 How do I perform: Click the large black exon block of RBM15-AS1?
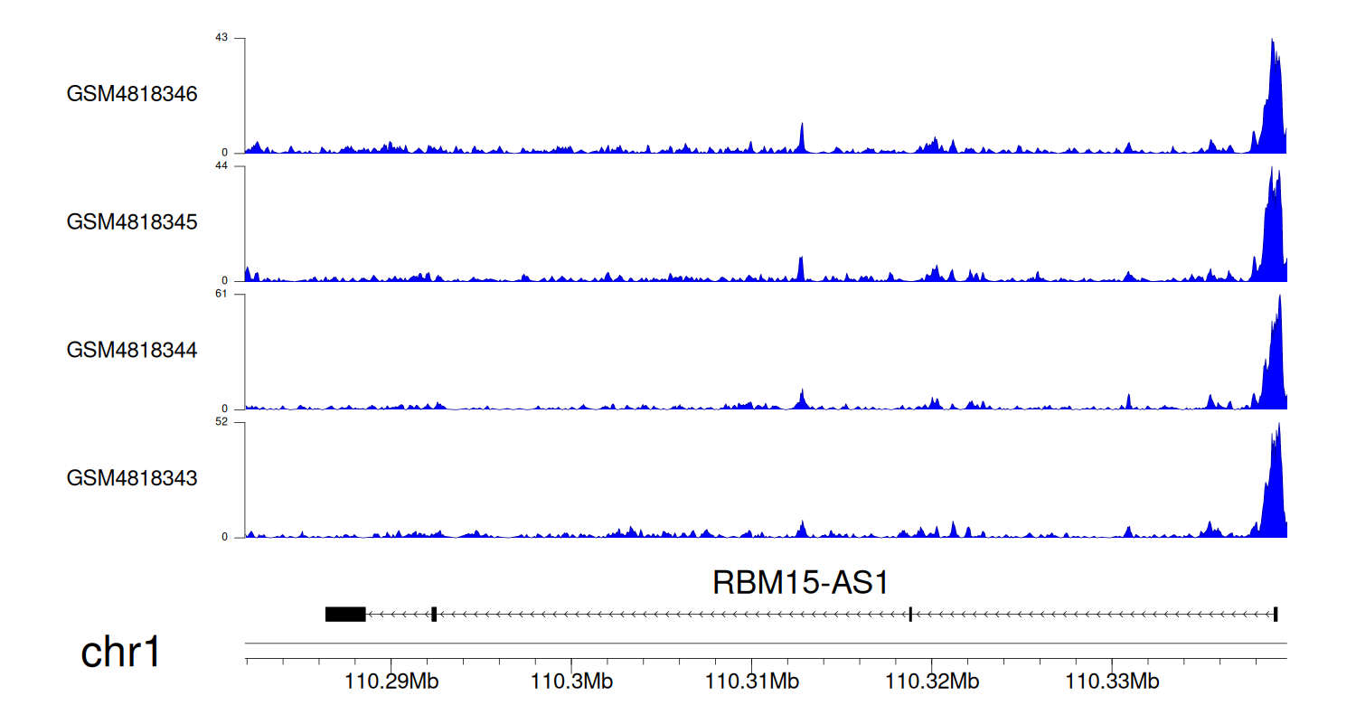pyautogui.click(x=345, y=615)
